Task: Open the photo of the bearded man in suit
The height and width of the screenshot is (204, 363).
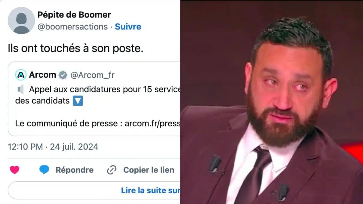Action: 272,102
